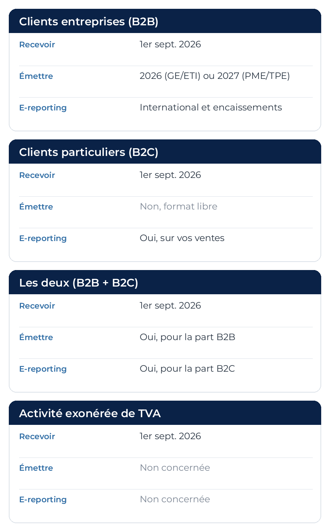Click Émettre label in Les deux card
Image resolution: width=330 pixels, height=532 pixels.
36,337
